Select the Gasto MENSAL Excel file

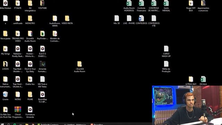(x=166, y=3)
